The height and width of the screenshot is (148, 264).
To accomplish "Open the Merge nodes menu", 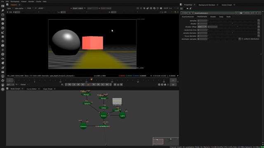I will coord(3,37).
